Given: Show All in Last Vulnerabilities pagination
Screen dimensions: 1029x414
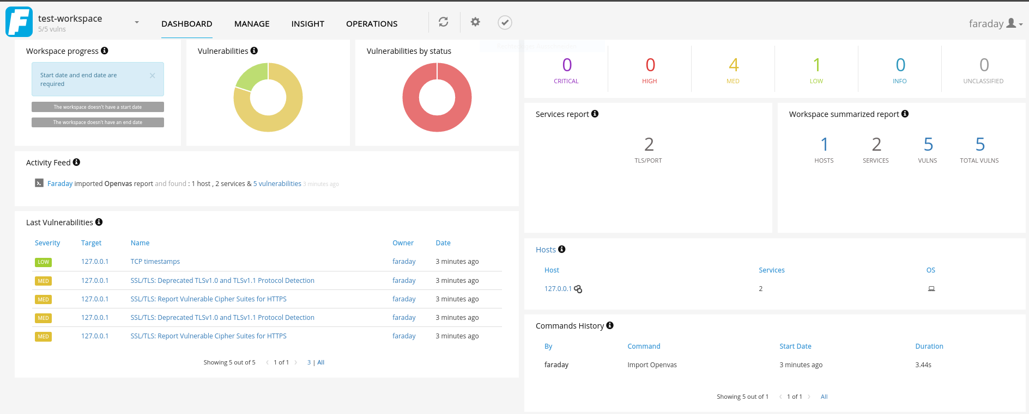Looking at the screenshot, I should coord(321,362).
